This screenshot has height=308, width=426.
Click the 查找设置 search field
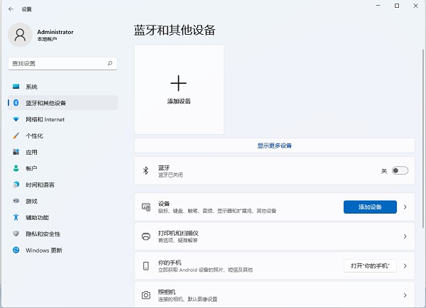(x=62, y=63)
